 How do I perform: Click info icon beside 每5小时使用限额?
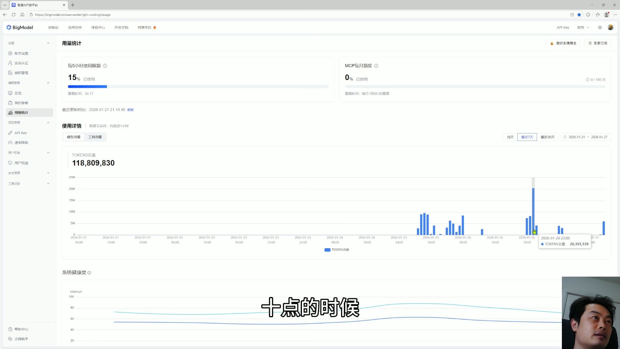tap(105, 66)
